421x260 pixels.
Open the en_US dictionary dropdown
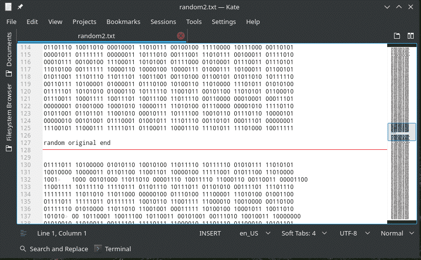(255, 234)
